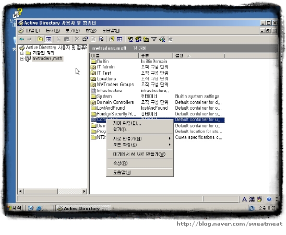
Task: Click Active Directory taskbar button
Action: coord(82,208)
